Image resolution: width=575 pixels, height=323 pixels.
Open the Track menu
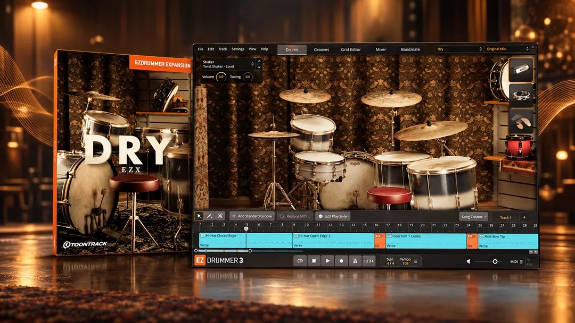[x=223, y=49]
